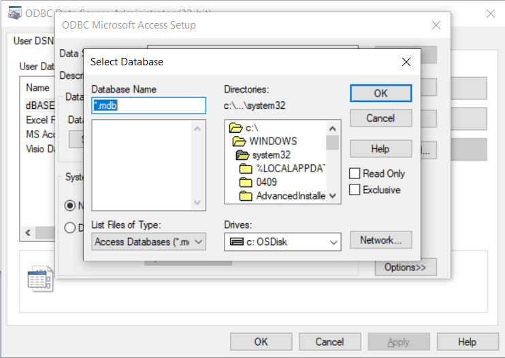This screenshot has width=505, height=358.
Task: Select the MS Access data source row
Action: [x=40, y=134]
